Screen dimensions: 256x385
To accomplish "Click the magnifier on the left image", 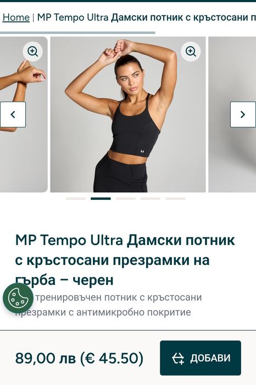I will click(x=32, y=51).
